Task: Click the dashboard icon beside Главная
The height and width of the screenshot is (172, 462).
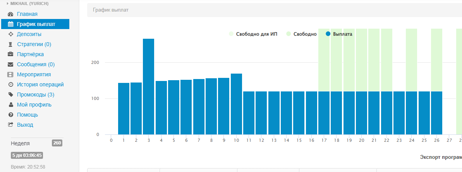Action: [11, 14]
